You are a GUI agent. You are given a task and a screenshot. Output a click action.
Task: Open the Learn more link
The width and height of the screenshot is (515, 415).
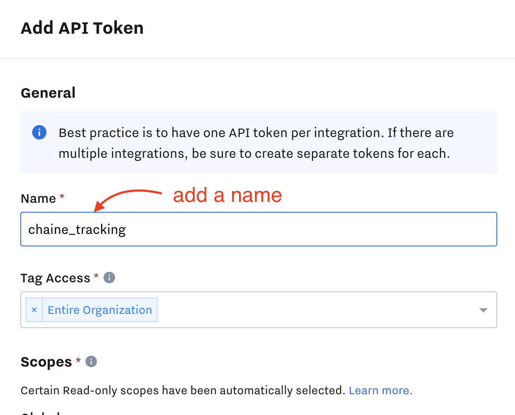tap(380, 390)
